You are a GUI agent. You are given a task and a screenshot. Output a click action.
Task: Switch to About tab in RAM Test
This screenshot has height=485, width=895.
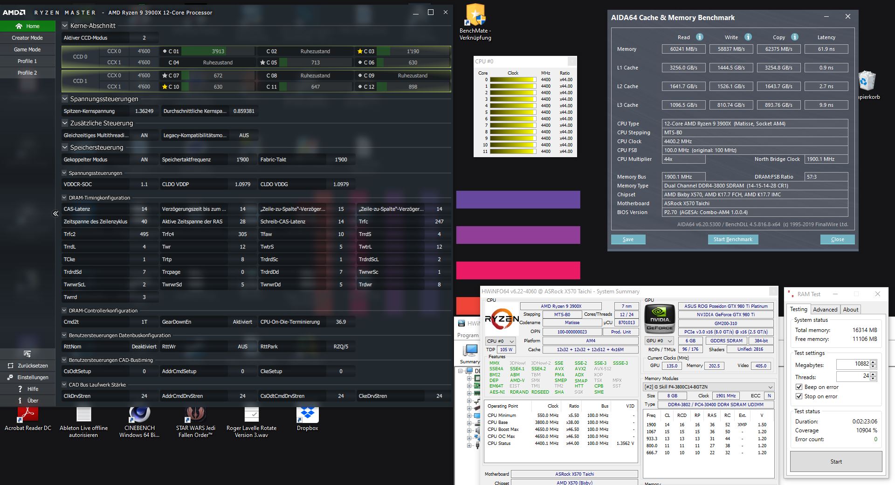(x=851, y=310)
